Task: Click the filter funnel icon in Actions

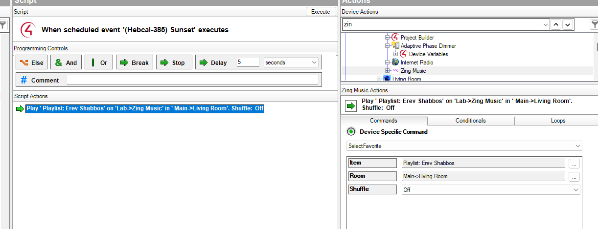Action: tap(592, 25)
